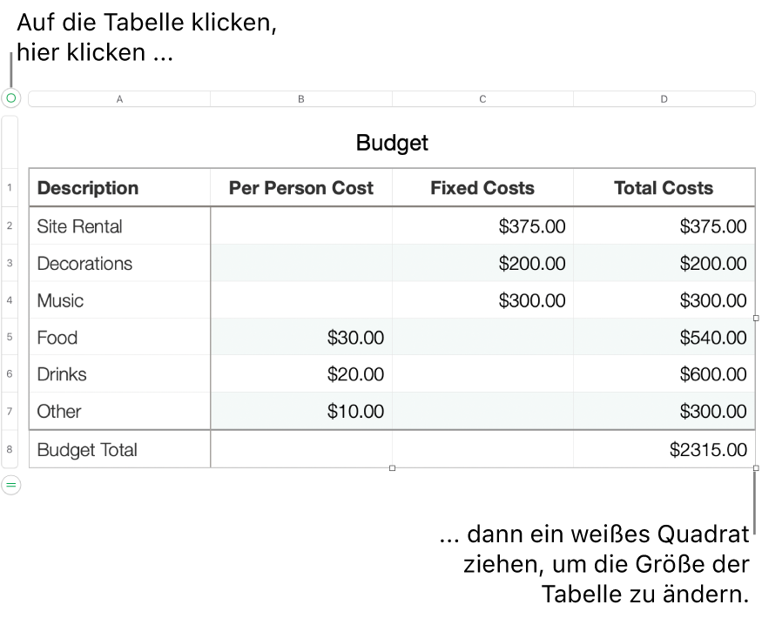Select the Total Costs header cell

tap(664, 188)
